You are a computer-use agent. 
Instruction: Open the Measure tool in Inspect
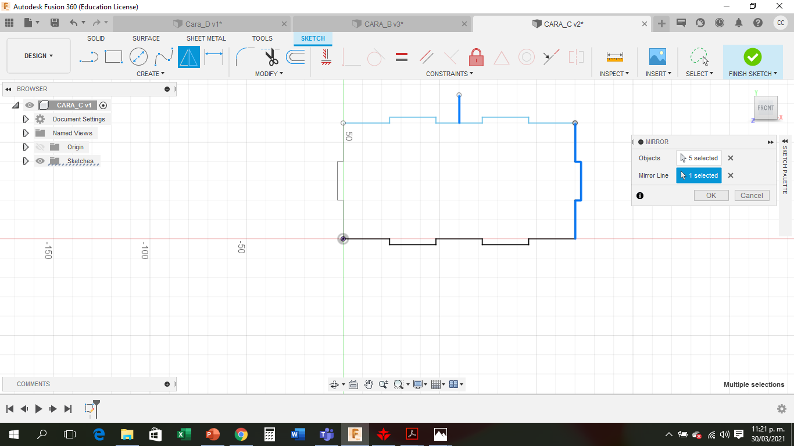point(614,57)
